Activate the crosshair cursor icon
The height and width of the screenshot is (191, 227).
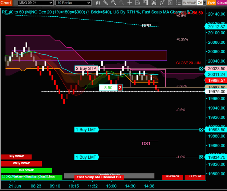[x=130, y=3]
